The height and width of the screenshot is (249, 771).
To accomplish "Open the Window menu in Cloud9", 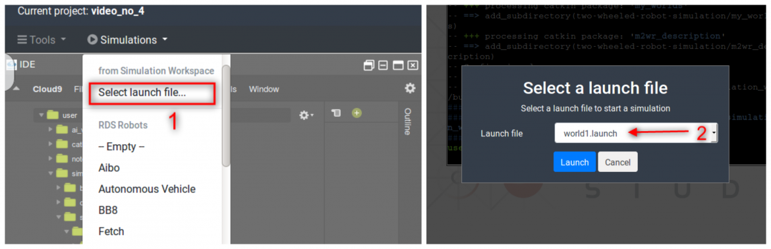I will point(264,89).
